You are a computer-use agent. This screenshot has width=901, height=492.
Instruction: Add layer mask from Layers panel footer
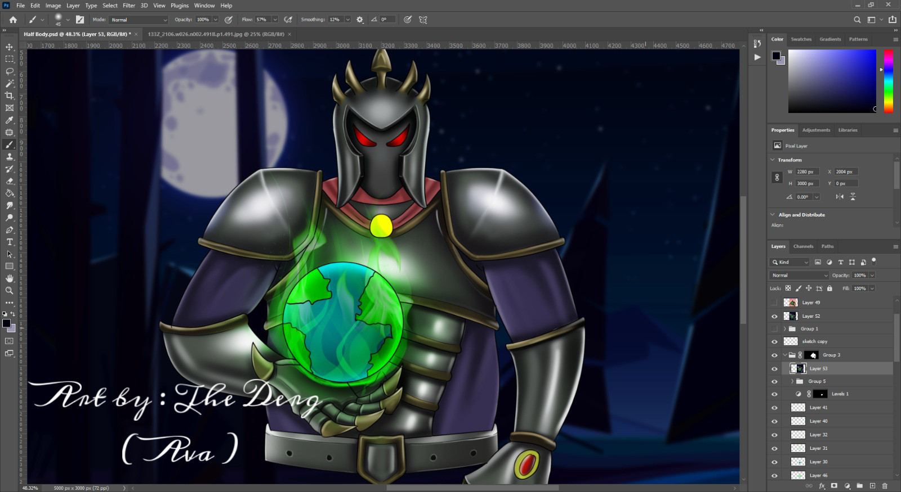point(834,486)
